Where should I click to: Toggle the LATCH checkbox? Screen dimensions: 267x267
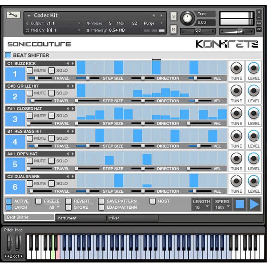click(9, 207)
